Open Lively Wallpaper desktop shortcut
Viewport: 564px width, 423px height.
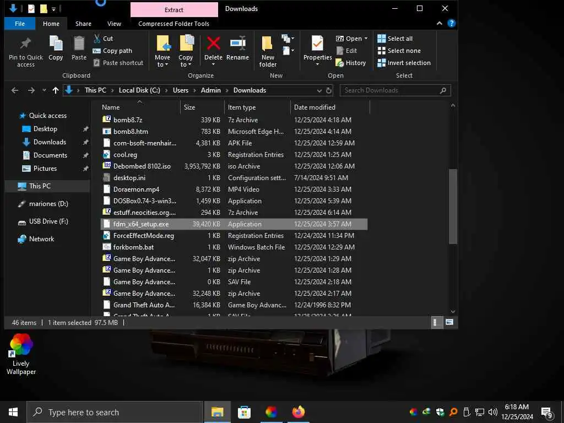click(x=21, y=354)
